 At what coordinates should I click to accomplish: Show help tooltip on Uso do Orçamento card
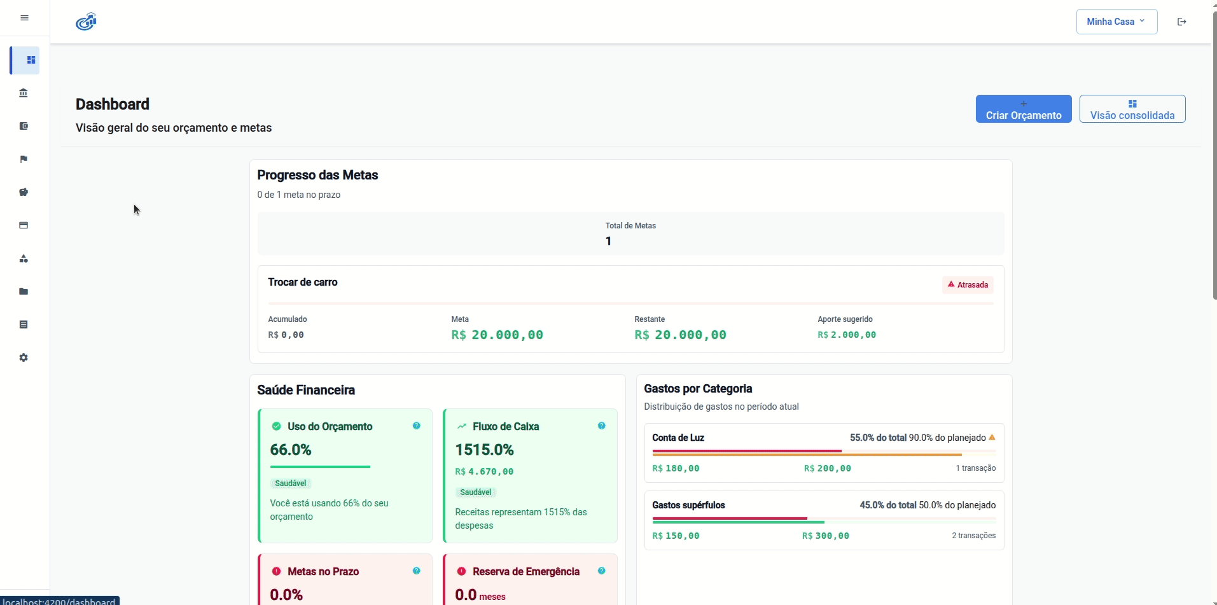point(416,425)
